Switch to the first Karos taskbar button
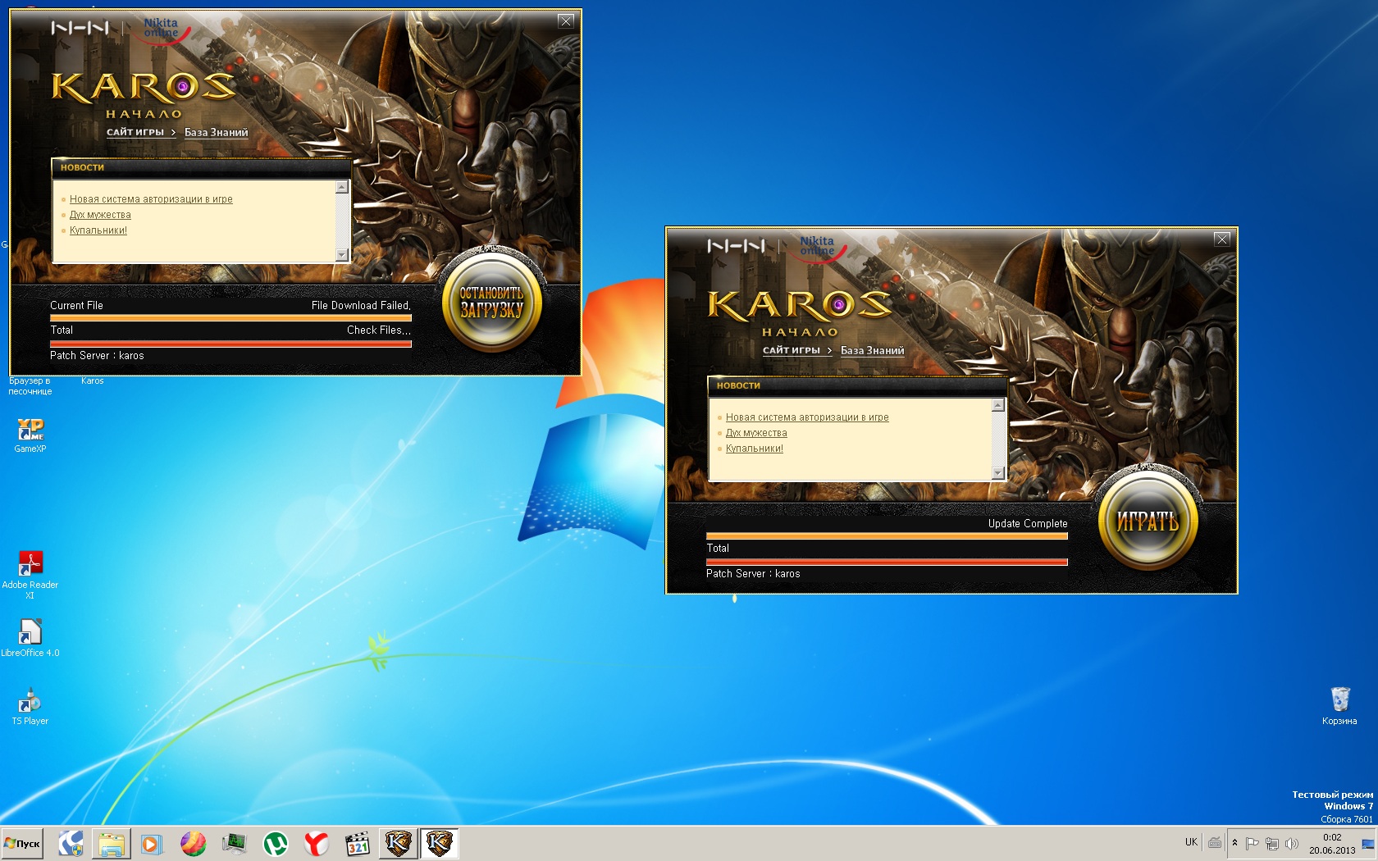 click(398, 843)
